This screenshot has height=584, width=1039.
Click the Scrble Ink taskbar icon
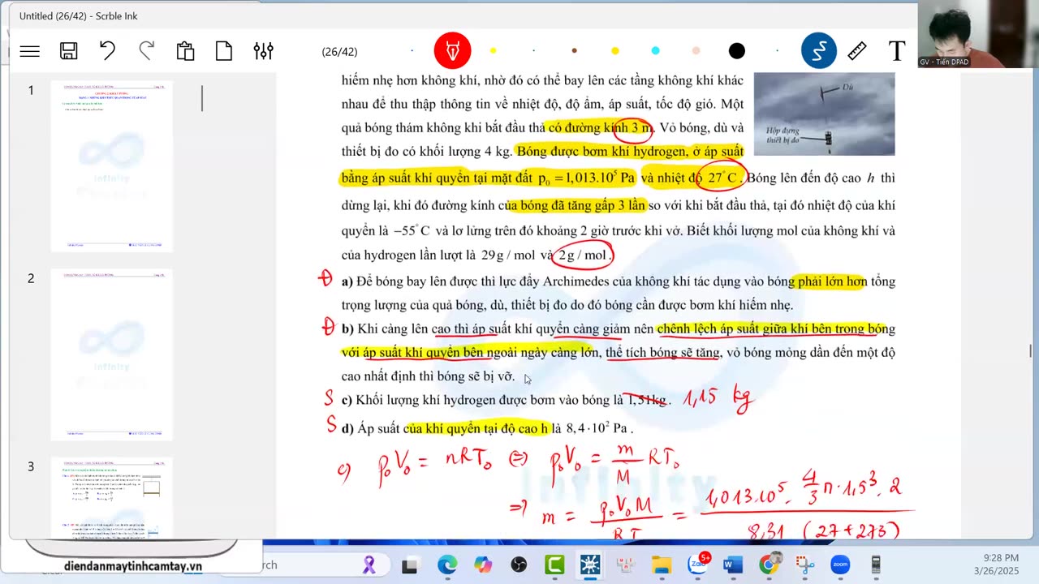click(x=590, y=565)
